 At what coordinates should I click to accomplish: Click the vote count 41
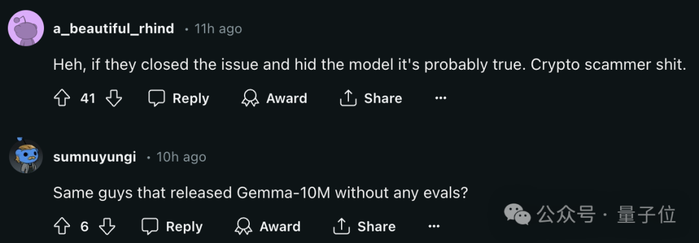88,98
